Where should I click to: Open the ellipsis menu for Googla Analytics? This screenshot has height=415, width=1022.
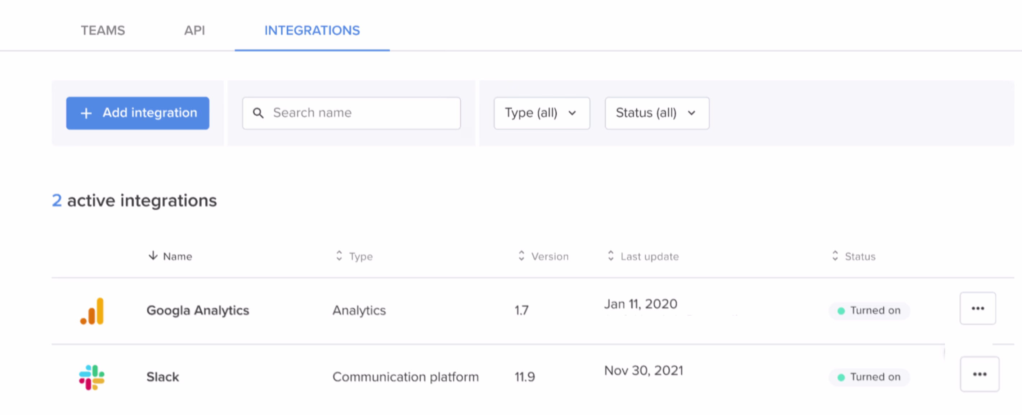coord(978,308)
